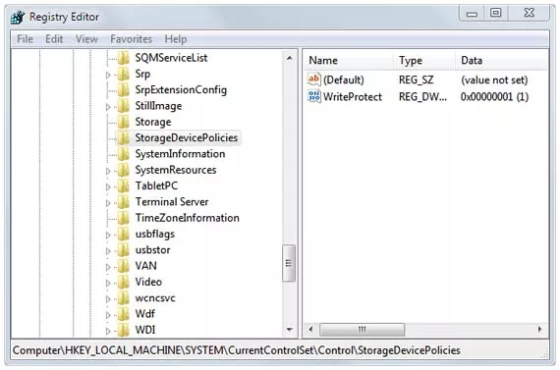560x370 pixels.
Task: Expand the usbflags key
Action: click(x=108, y=235)
